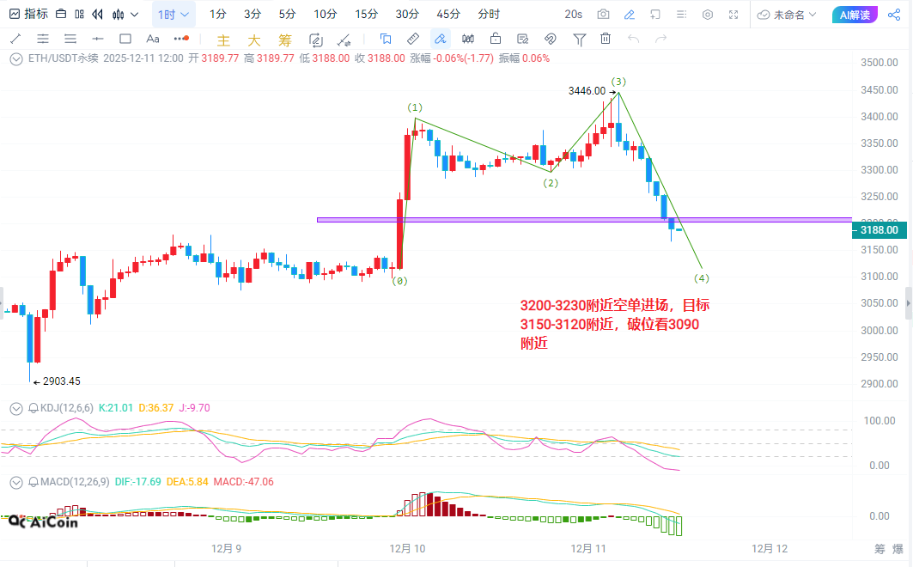Image resolution: width=913 pixels, height=567 pixels.
Task: Click the AI解读 button
Action: click(855, 15)
